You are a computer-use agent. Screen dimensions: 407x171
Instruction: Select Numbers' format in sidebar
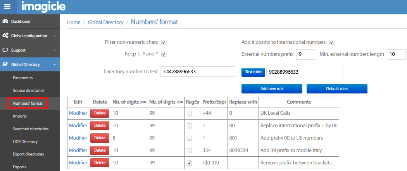point(28,103)
